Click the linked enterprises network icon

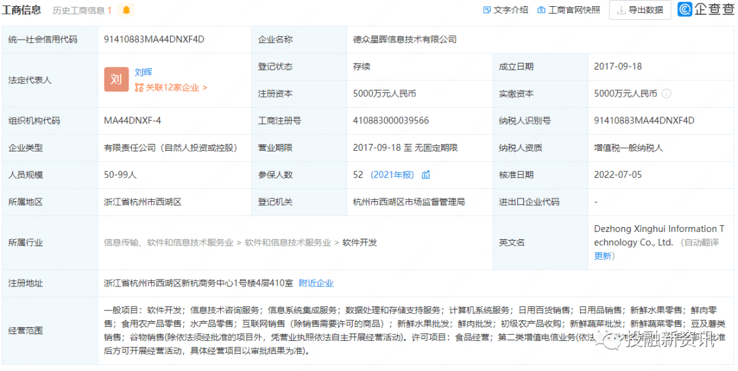click(x=139, y=87)
